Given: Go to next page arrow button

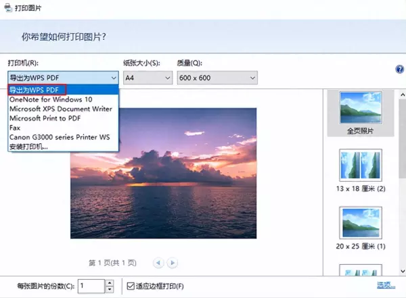Looking at the screenshot, I should click(x=173, y=263).
